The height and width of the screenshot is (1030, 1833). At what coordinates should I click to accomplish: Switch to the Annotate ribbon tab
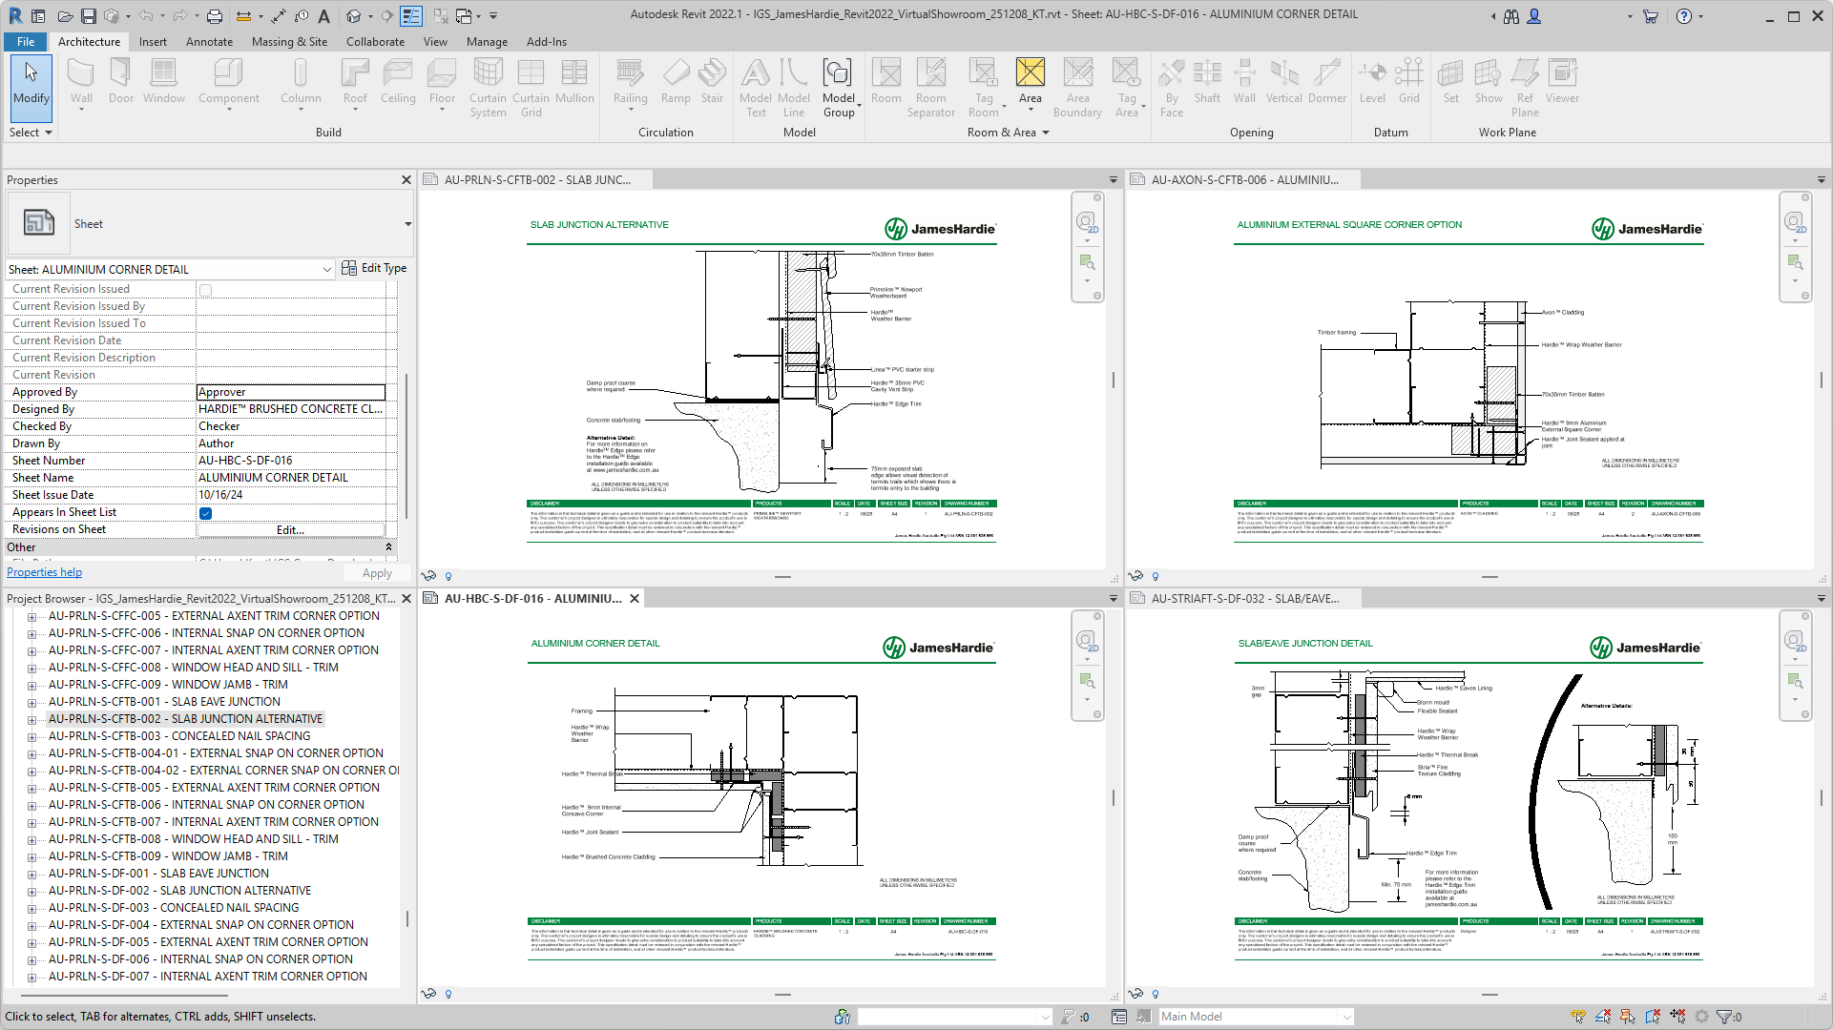pos(209,42)
